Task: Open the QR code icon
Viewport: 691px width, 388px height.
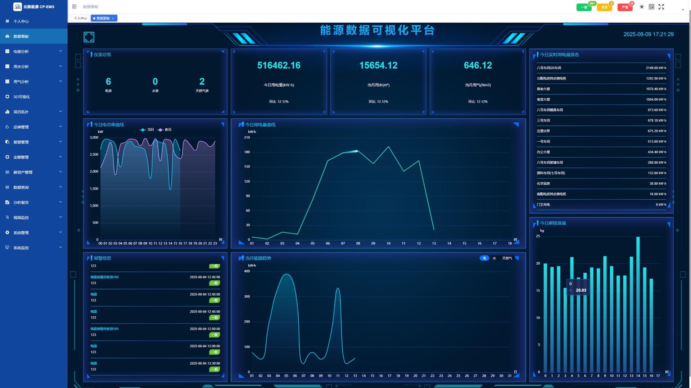Action: [651, 7]
